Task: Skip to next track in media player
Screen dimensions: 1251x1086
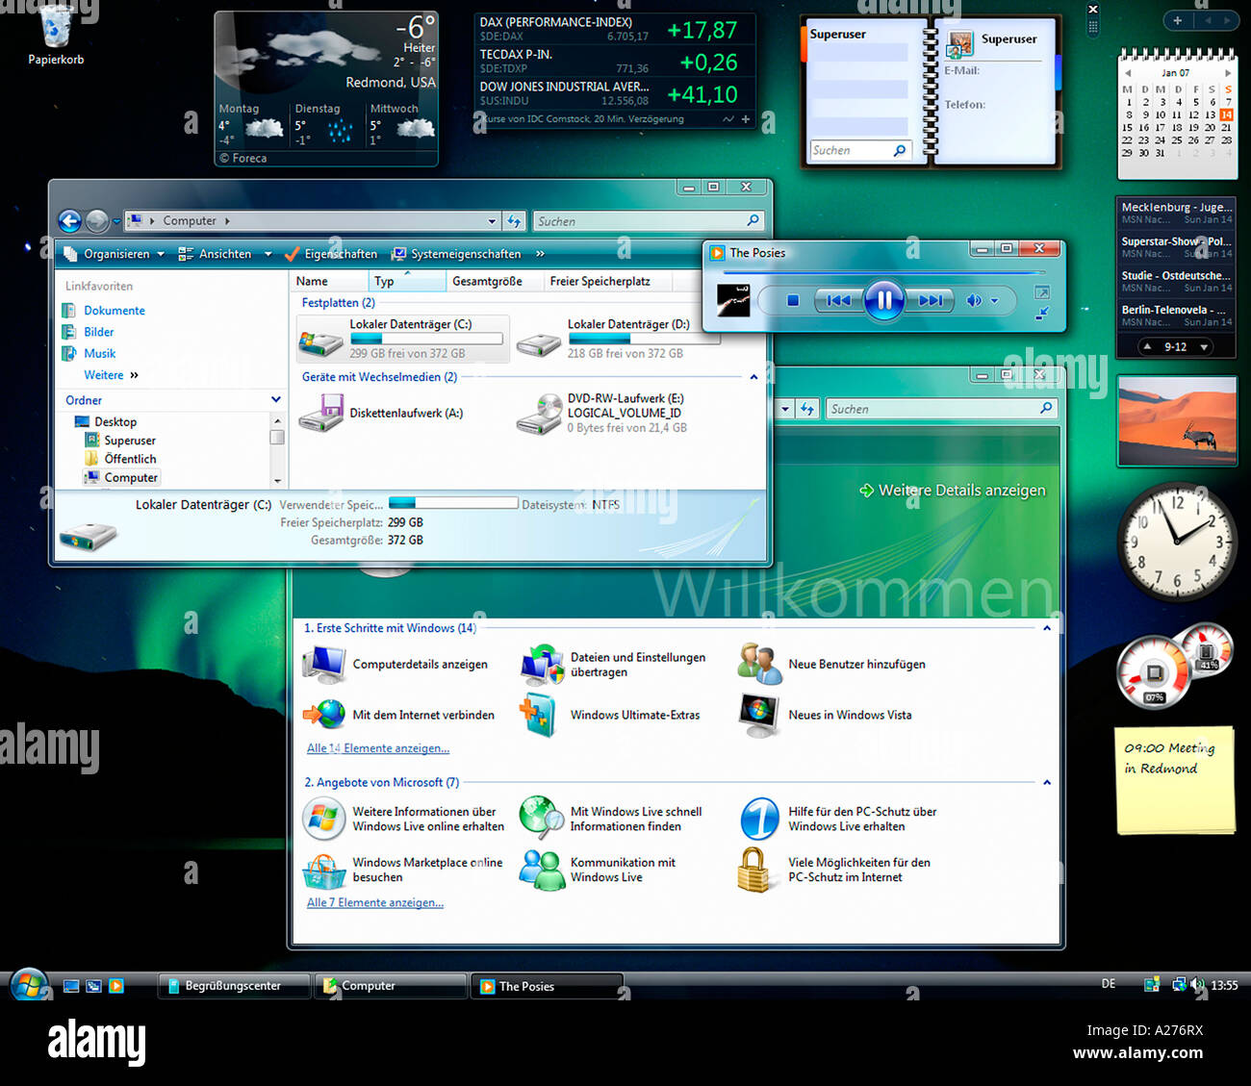Action: click(x=930, y=300)
